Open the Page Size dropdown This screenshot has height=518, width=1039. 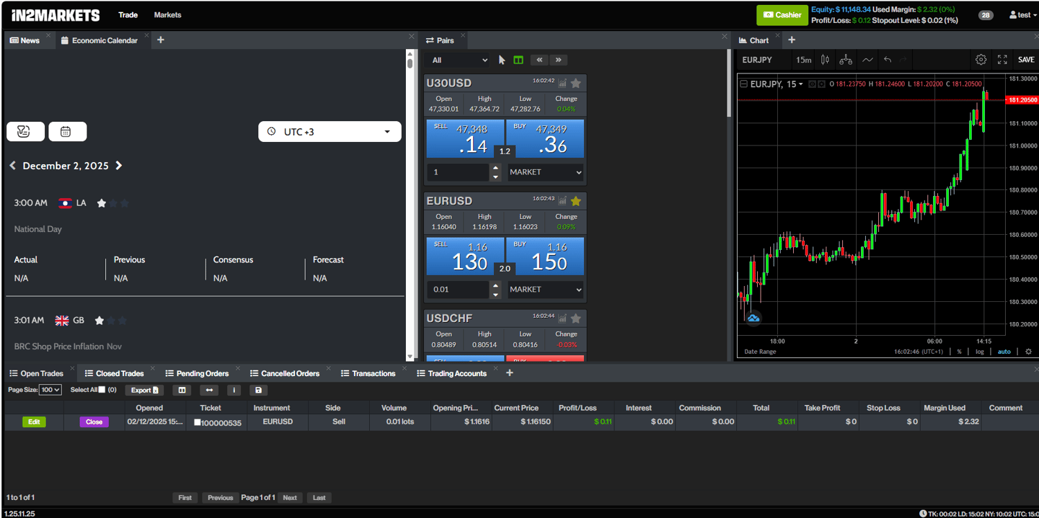51,390
